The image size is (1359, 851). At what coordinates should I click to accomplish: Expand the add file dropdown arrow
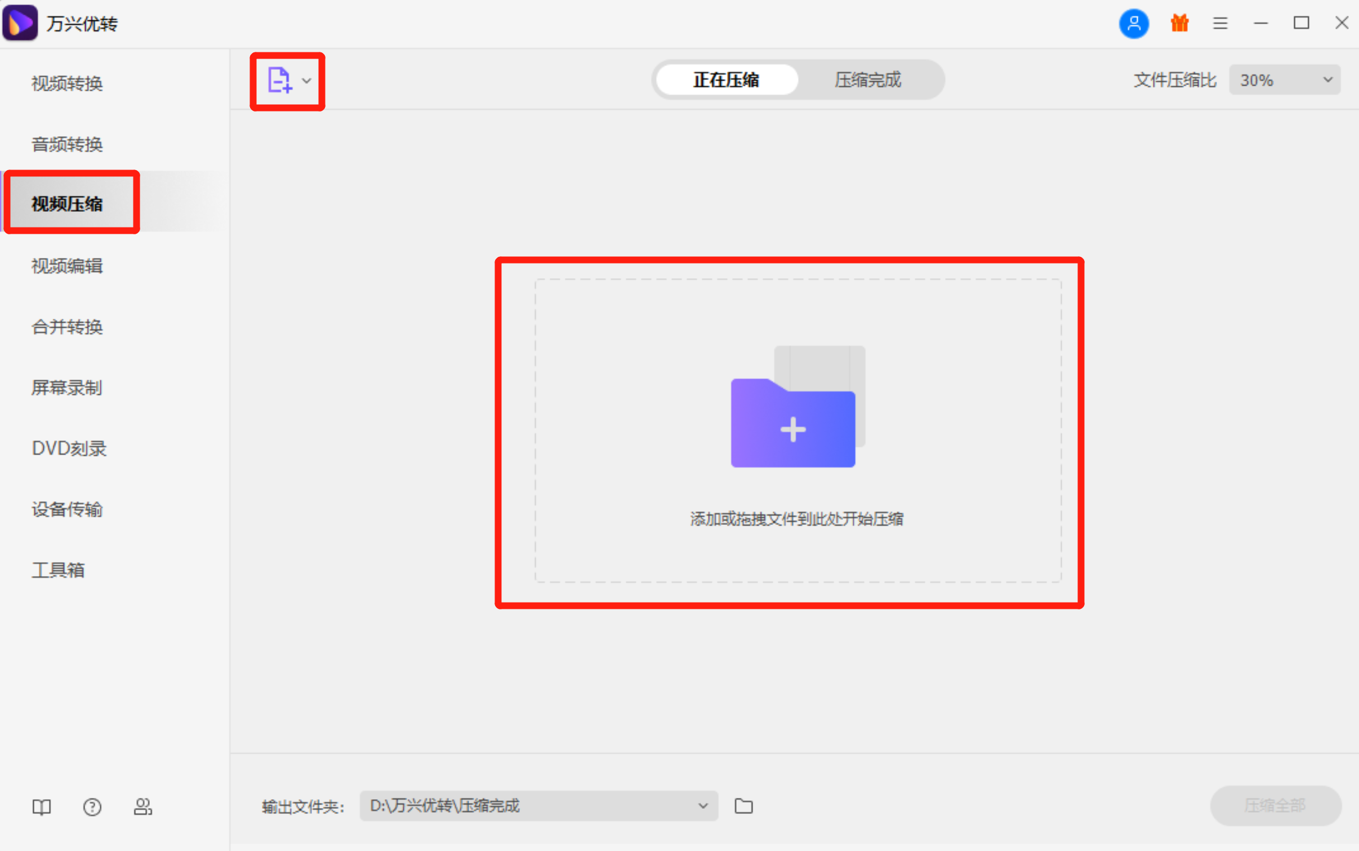306,81
